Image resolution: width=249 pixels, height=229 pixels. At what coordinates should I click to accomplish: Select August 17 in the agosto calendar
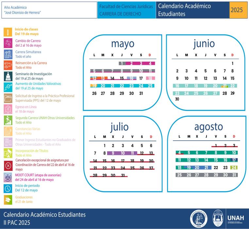coord(234,160)
